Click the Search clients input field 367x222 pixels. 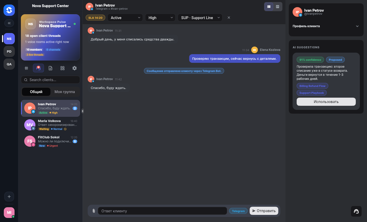(x=50, y=80)
